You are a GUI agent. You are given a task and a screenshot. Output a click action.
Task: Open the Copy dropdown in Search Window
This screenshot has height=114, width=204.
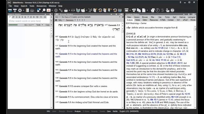coord(48,25)
